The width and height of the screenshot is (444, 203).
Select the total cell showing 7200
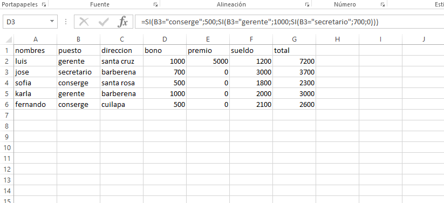tap(294, 61)
